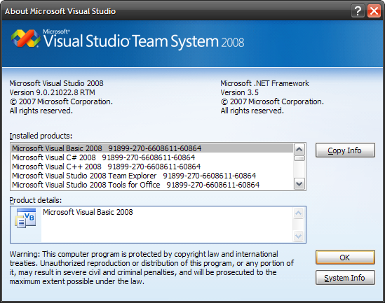Image resolution: width=385 pixels, height=303 pixels.
Task: Click installed products scroll down arrow
Action: pyautogui.click(x=299, y=184)
